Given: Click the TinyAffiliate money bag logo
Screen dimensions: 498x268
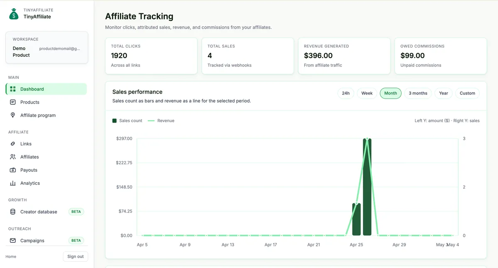Looking at the screenshot, I should coord(14,14).
